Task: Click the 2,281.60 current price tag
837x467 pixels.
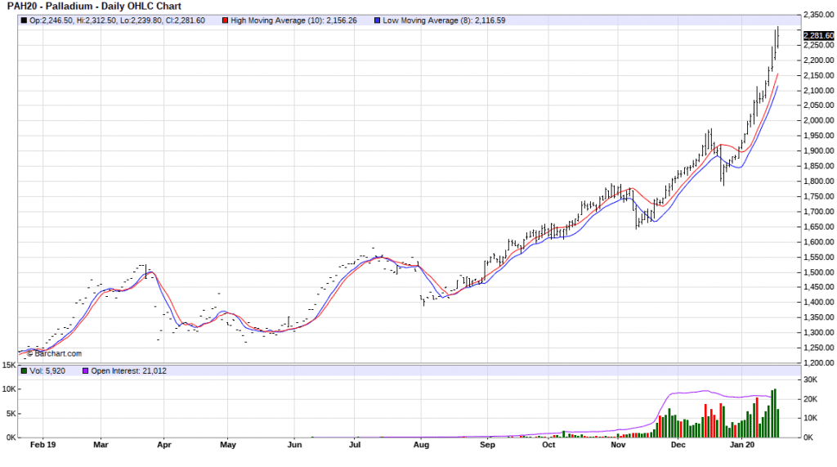Action: click(x=817, y=36)
